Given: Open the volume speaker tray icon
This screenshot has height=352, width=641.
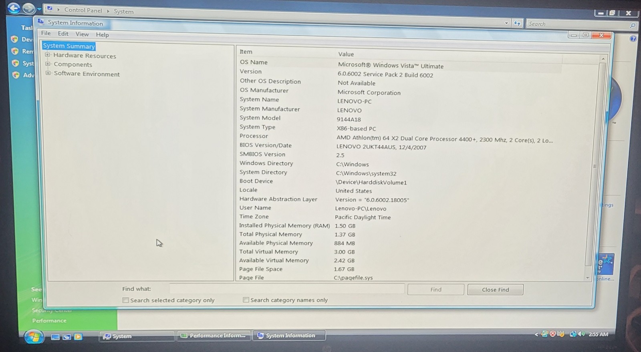Looking at the screenshot, I should click(581, 334).
